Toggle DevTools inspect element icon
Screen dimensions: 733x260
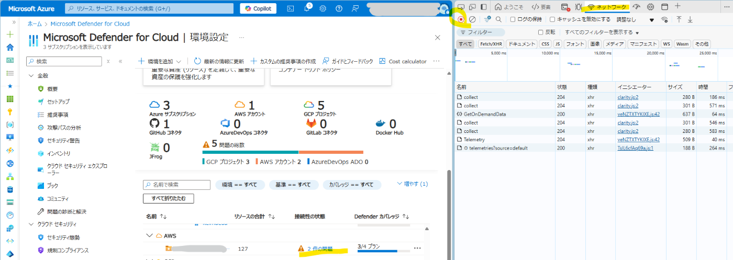(x=461, y=7)
